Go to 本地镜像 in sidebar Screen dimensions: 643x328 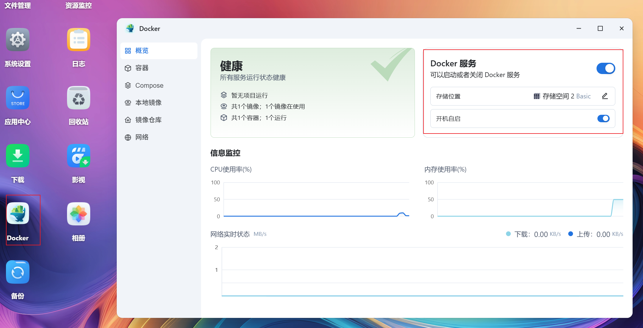point(148,103)
